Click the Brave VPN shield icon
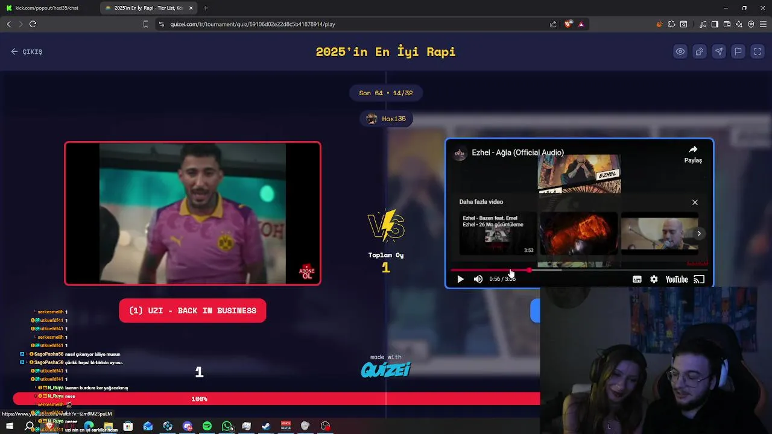Screen dimensions: 772x434 751,24
